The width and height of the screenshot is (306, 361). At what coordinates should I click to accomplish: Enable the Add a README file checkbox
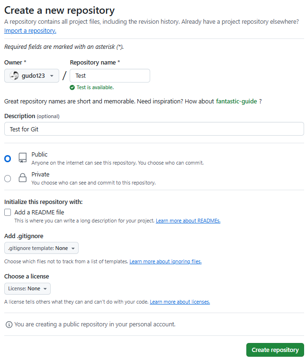[x=8, y=213]
